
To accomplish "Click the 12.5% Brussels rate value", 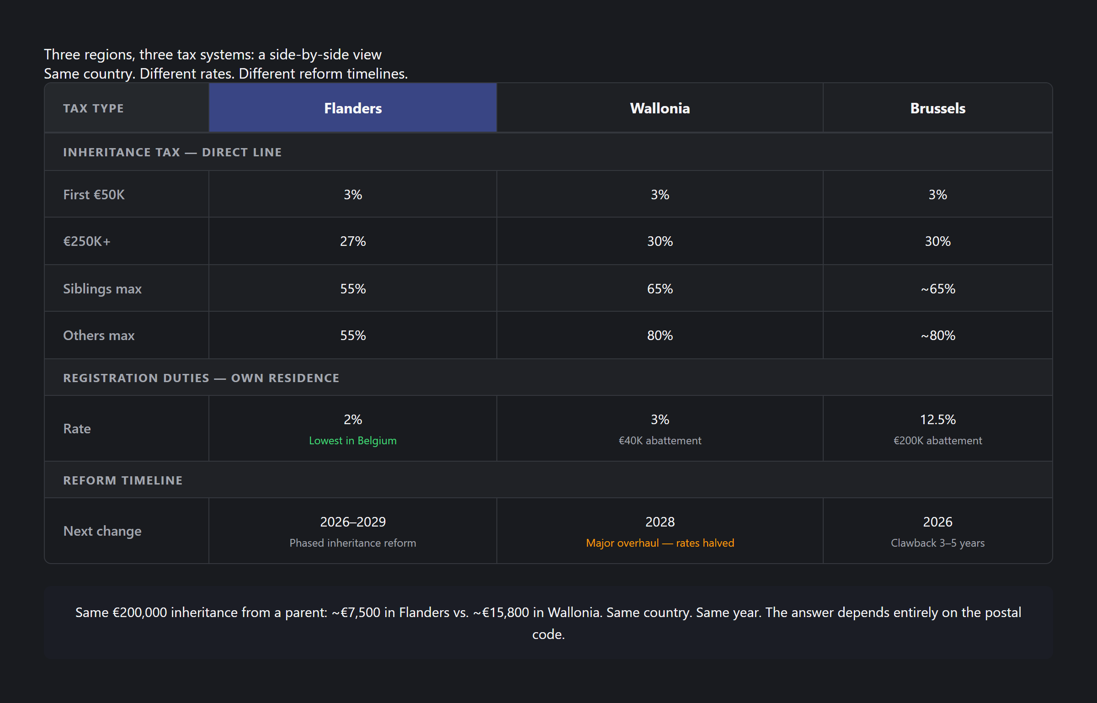I will (x=937, y=420).
